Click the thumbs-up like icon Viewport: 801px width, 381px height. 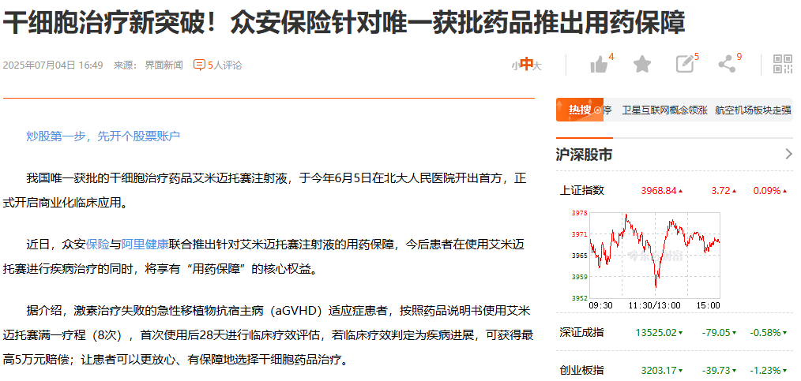(x=599, y=65)
